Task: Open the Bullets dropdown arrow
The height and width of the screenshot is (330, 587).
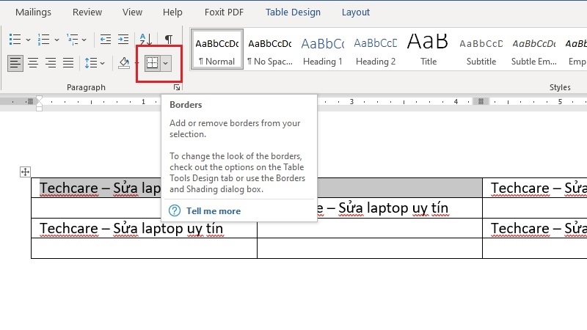Action: 28,40
